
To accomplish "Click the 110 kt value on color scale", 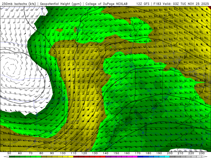I will [74, 153].
